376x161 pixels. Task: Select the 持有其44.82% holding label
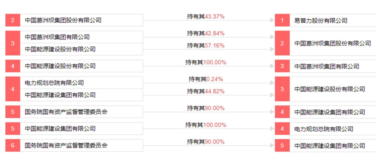coord(206,91)
